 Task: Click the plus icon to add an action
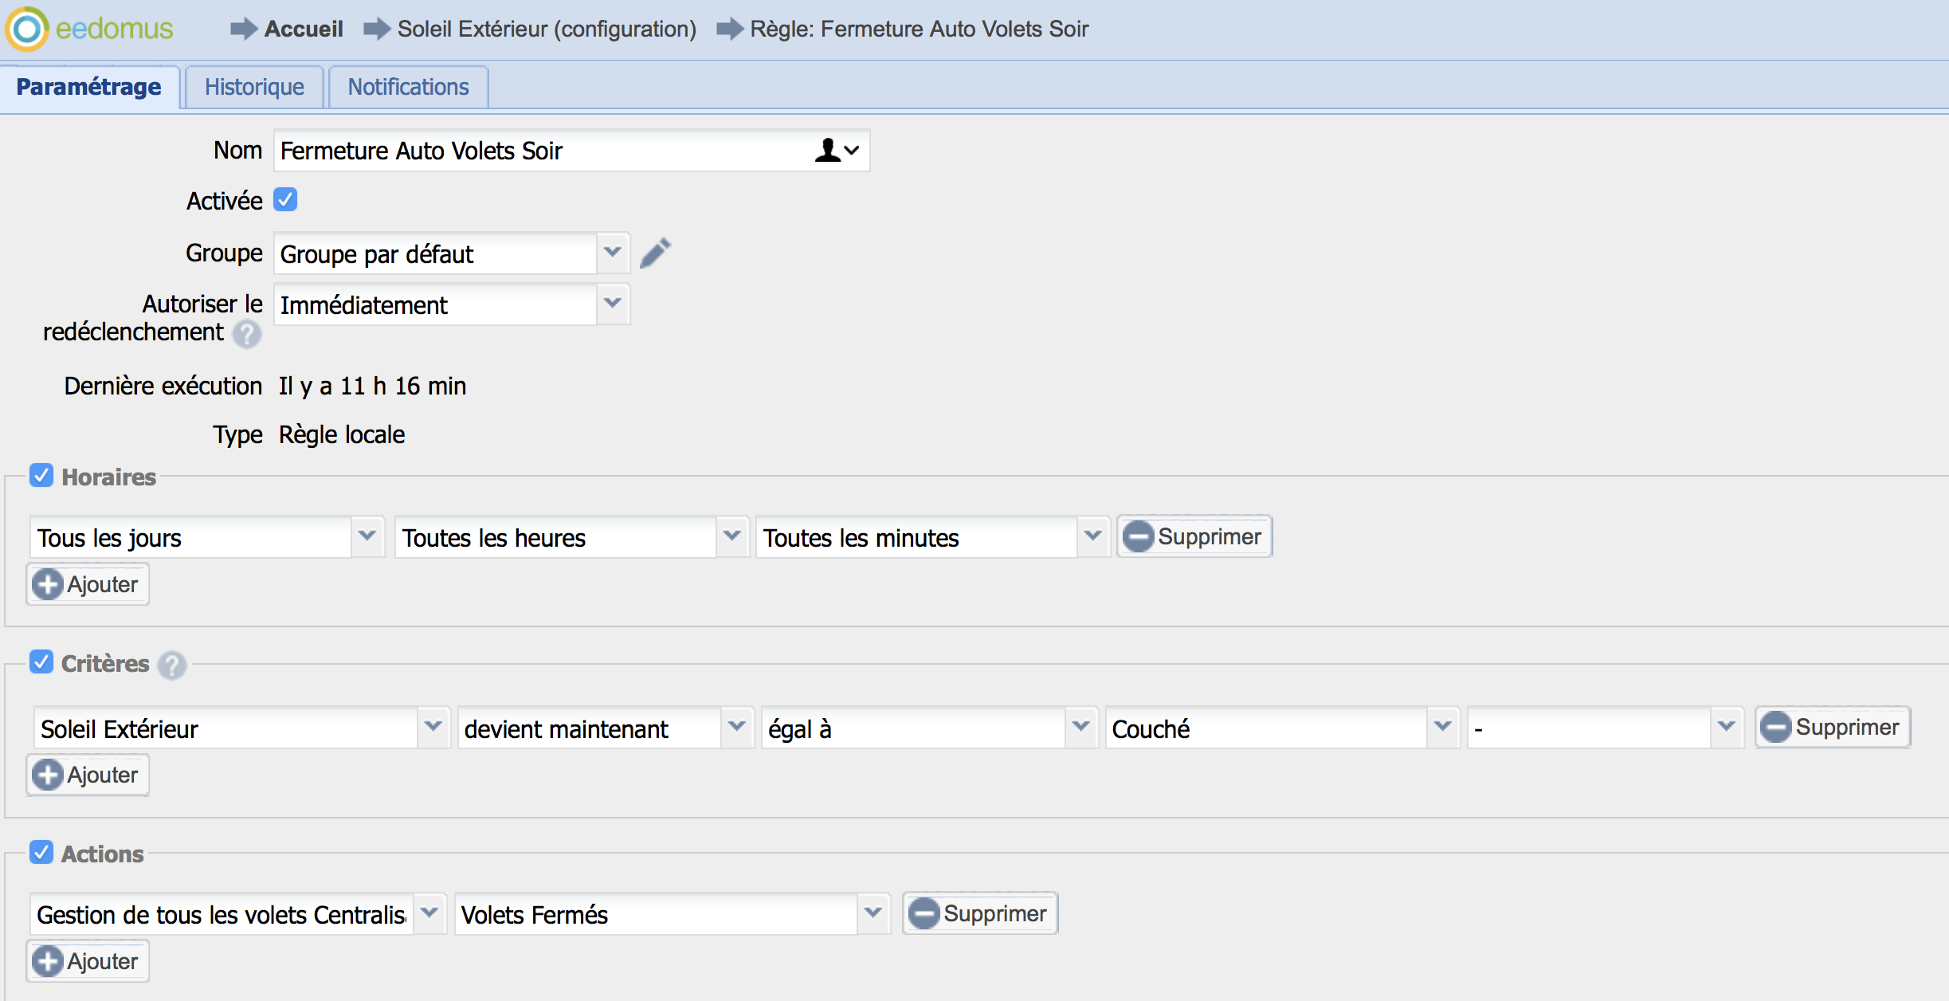pos(48,961)
